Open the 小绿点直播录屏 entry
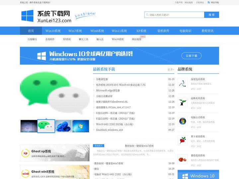The image size is (239, 179). tap(104, 96)
